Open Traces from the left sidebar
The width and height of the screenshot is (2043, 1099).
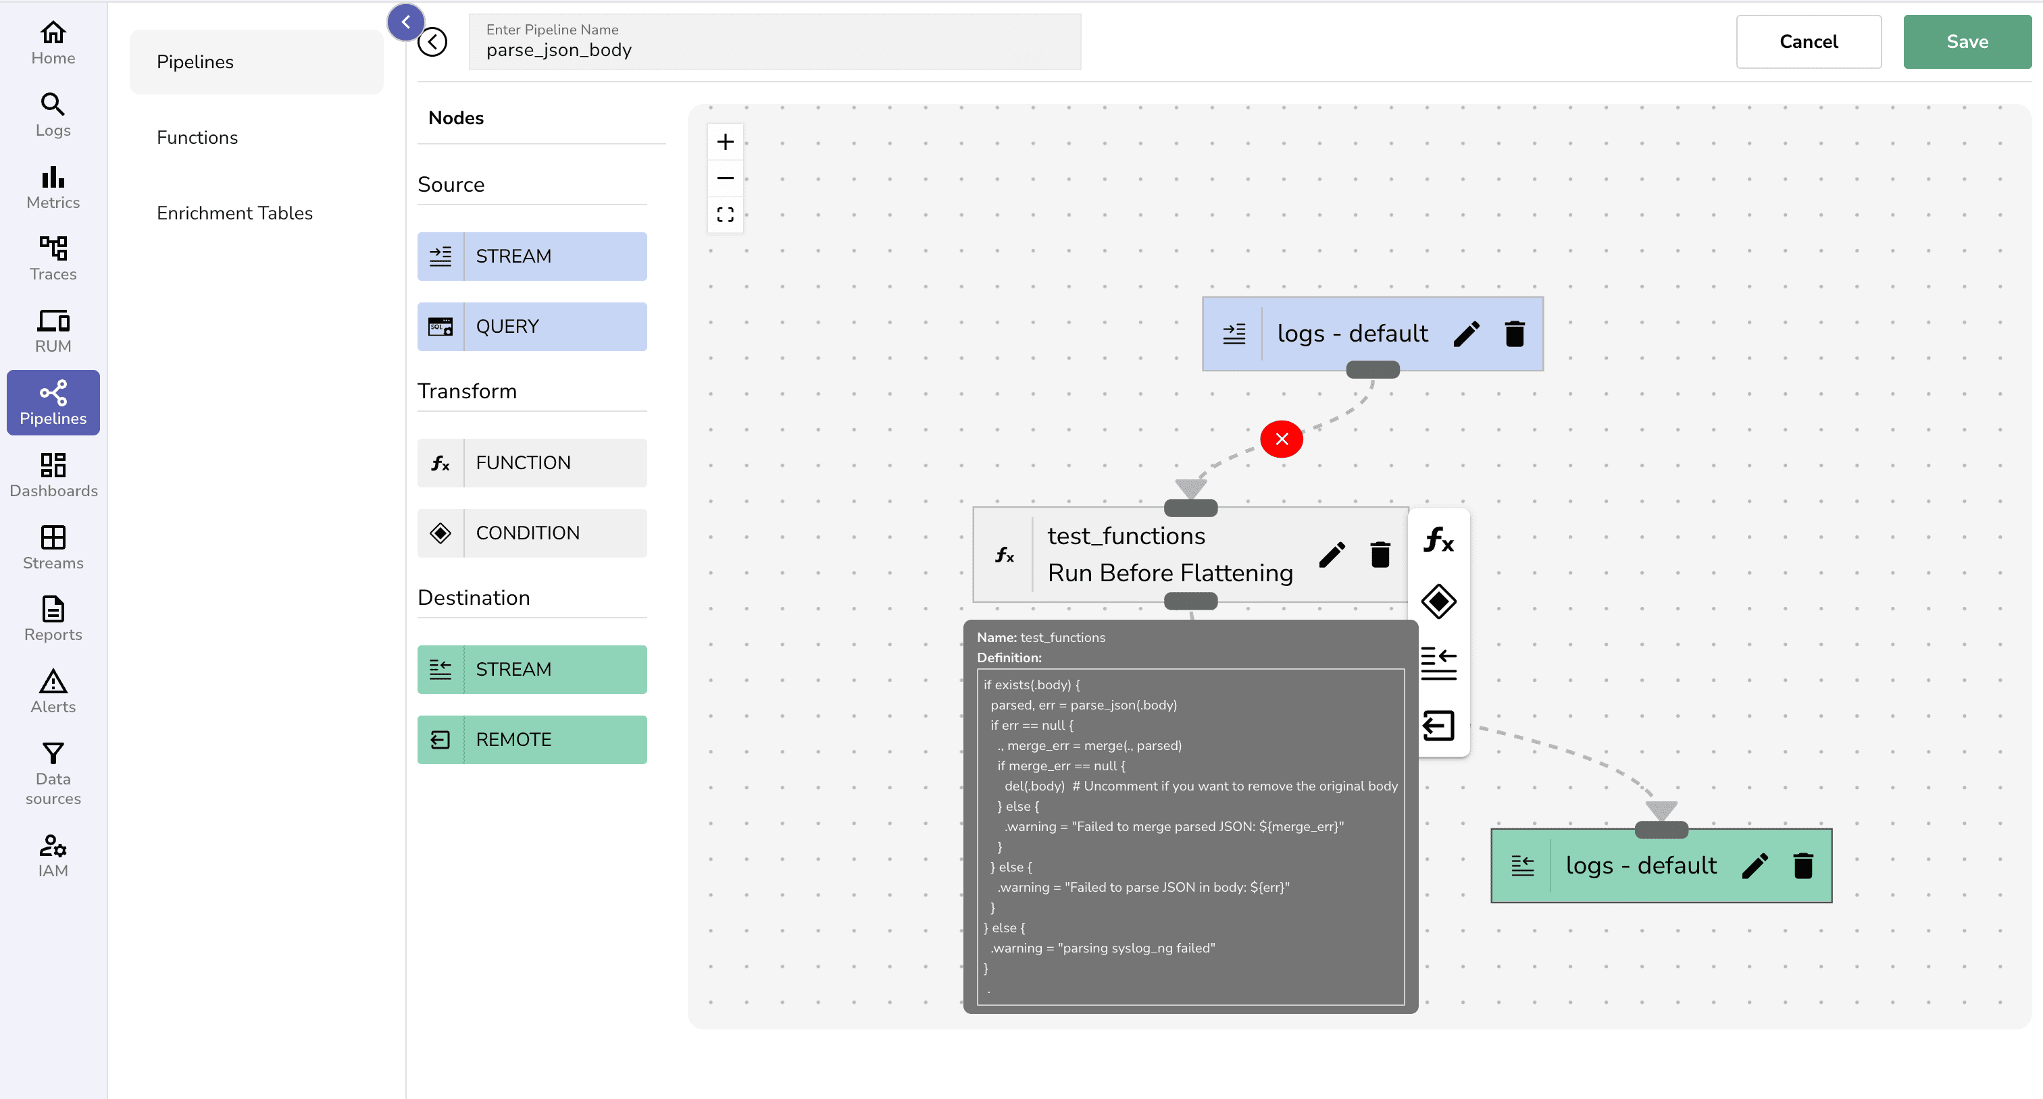[x=52, y=257]
